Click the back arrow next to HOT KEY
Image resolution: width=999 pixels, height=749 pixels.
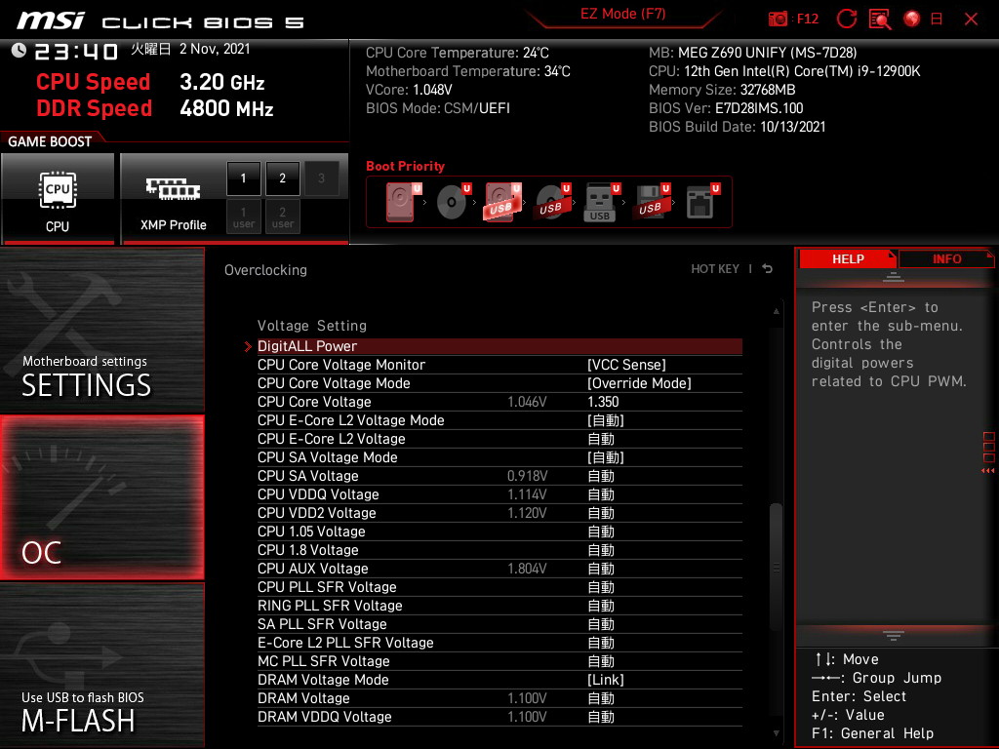pyautogui.click(x=768, y=269)
